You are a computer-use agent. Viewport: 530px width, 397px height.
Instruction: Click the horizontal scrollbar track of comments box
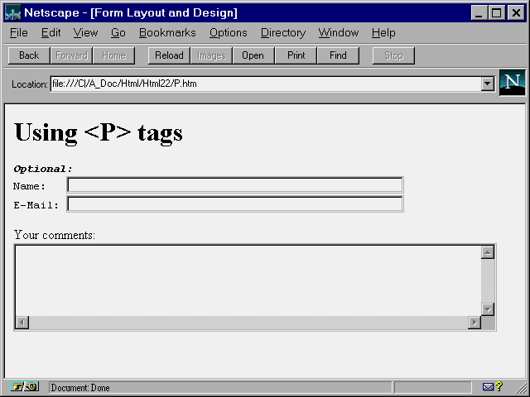(248, 323)
